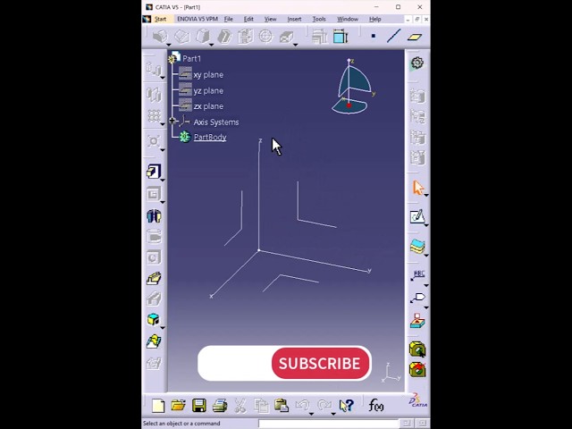Open the Sketcher tool

(417, 216)
